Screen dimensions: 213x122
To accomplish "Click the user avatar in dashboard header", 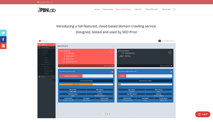I will coord(160,41).
